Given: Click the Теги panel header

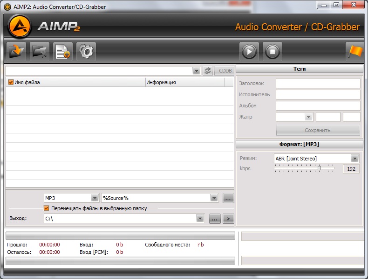Looking at the screenshot, I should coord(300,69).
